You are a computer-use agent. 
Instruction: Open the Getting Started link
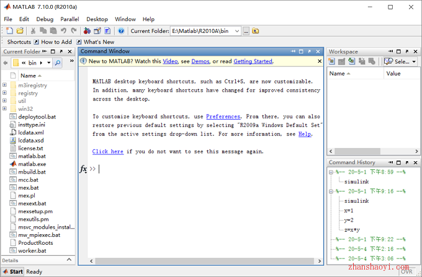(x=253, y=61)
